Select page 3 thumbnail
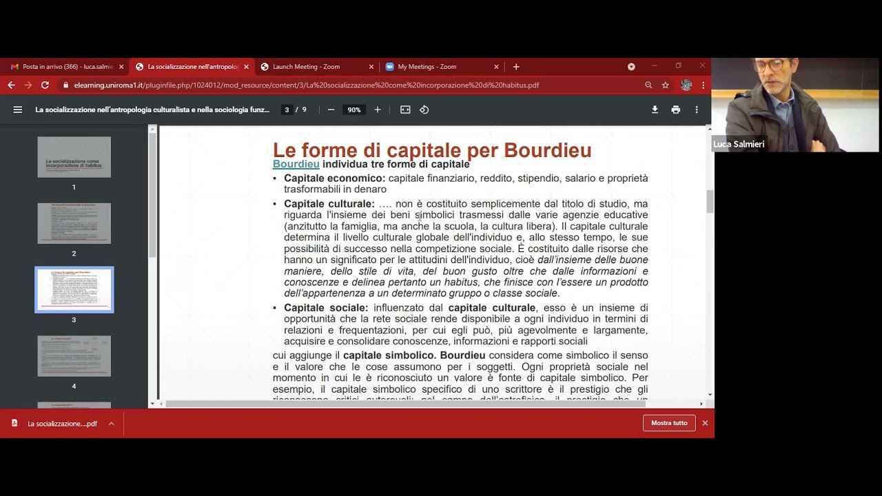This screenshot has width=882, height=496. coord(74,289)
